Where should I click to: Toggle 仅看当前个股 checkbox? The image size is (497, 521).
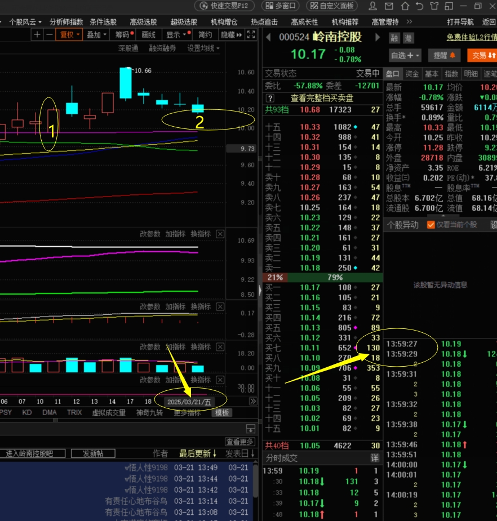pos(431,225)
